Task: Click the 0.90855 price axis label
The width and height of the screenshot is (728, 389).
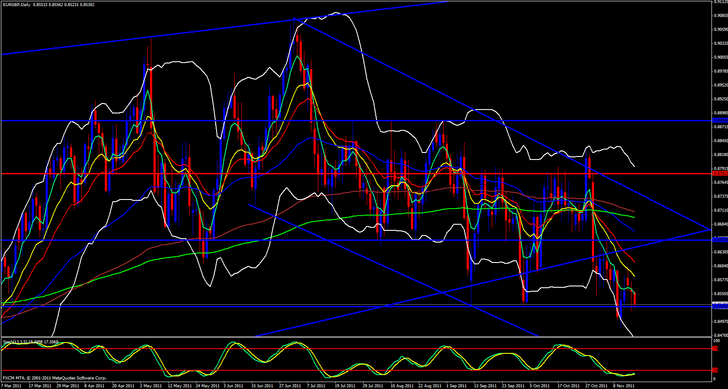Action: 721,16
